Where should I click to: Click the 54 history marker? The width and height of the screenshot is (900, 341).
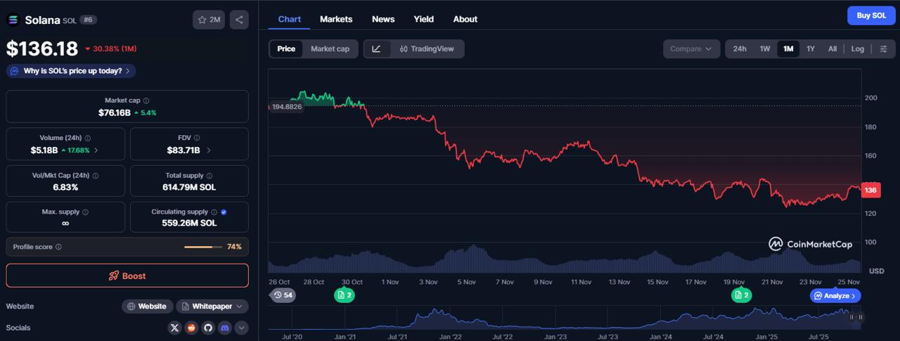pos(283,295)
